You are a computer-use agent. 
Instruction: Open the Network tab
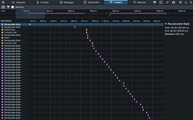tap(140, 2)
